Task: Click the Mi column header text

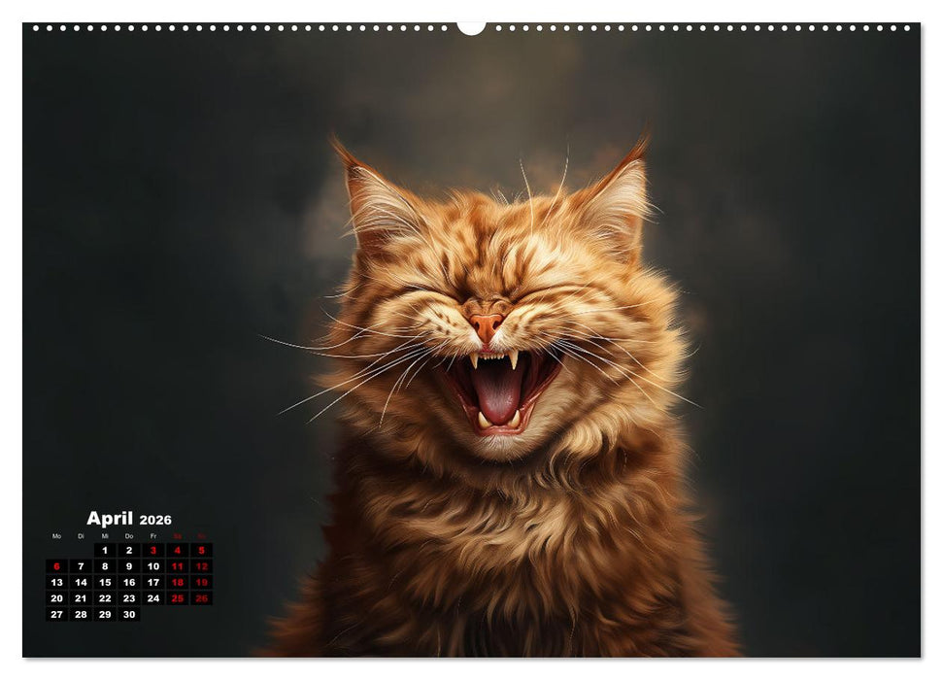Action: (105, 536)
